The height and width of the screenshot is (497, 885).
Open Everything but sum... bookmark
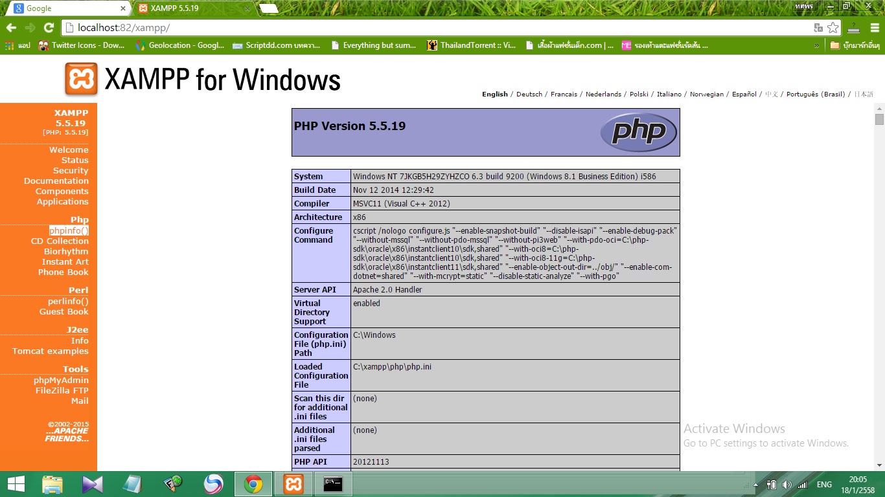374,45
